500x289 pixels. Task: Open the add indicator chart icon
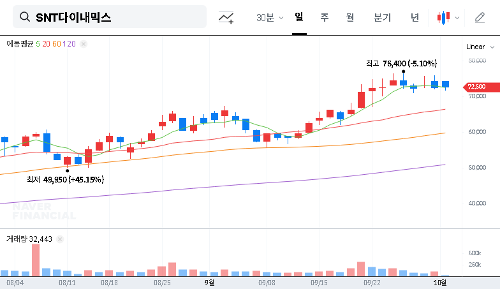[x=226, y=17]
